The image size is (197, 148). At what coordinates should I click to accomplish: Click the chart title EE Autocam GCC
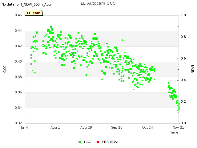point(98,3)
